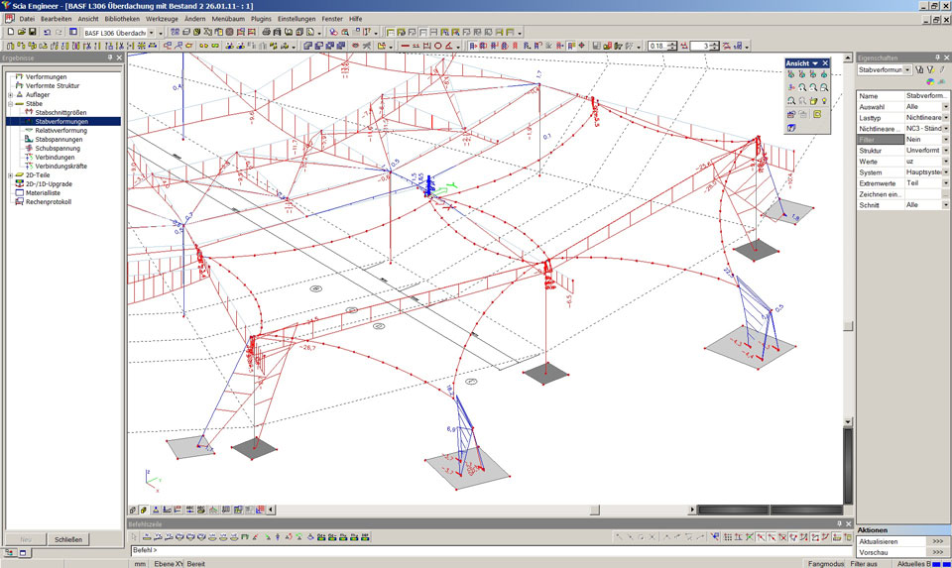
Task: Open the project name combo box
Action: [x=151, y=32]
